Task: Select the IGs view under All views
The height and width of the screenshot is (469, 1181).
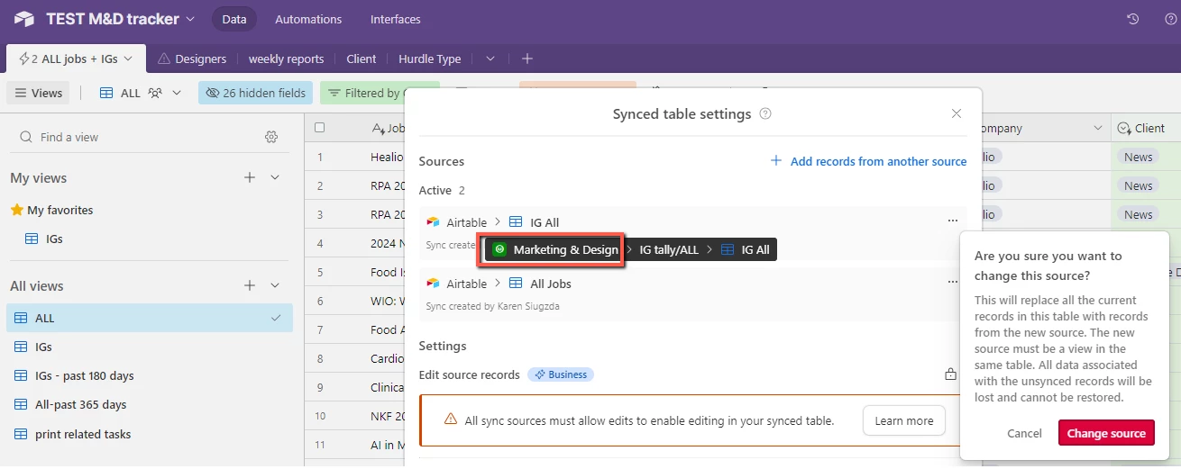Action: pos(150,347)
